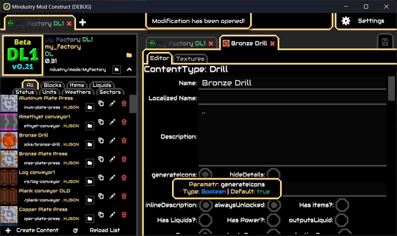The width and height of the screenshot is (397, 236).
Task: Open the yellow mod folder icon
Action: [129, 55]
